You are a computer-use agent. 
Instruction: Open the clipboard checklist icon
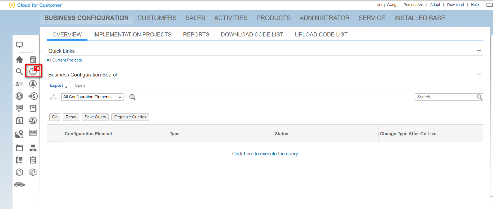click(33, 160)
